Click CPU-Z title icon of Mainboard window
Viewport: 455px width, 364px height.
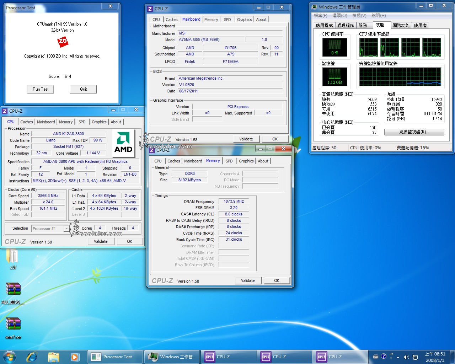click(150, 9)
